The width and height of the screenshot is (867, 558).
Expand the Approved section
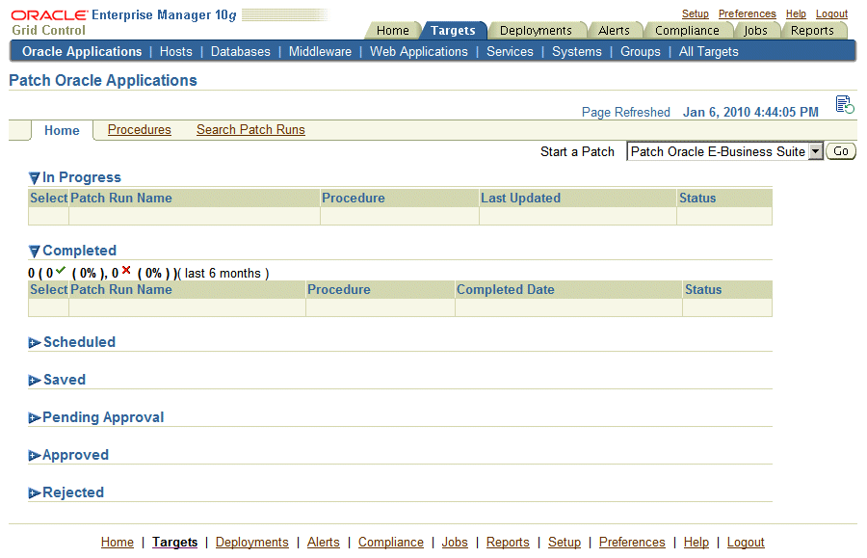point(35,456)
